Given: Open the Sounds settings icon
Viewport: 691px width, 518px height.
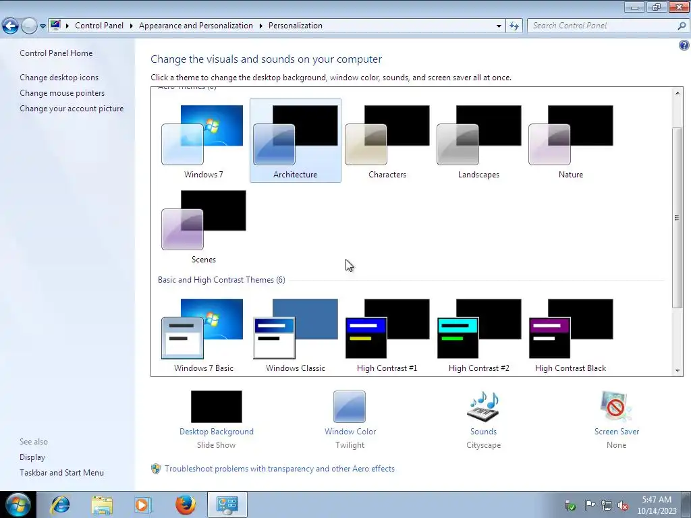Looking at the screenshot, I should 483,407.
